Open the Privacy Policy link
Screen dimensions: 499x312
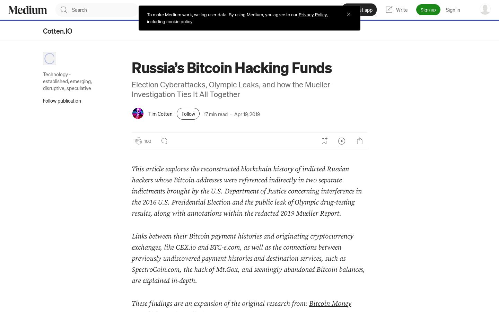coord(313,15)
